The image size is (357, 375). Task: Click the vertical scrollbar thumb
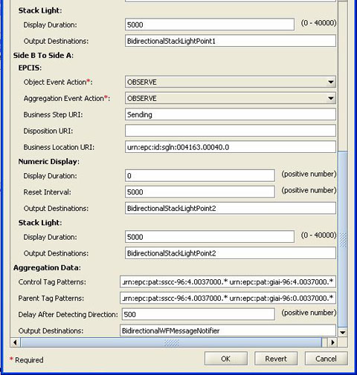tap(343, 239)
